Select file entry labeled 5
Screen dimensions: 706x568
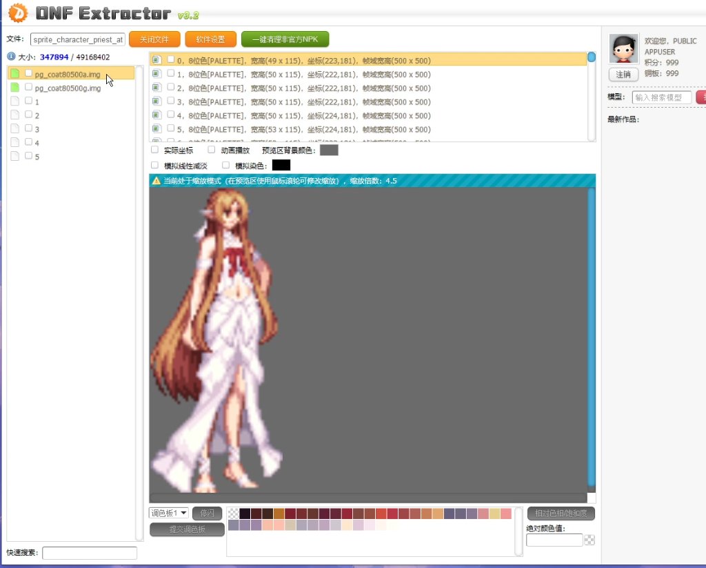pyautogui.click(x=71, y=157)
